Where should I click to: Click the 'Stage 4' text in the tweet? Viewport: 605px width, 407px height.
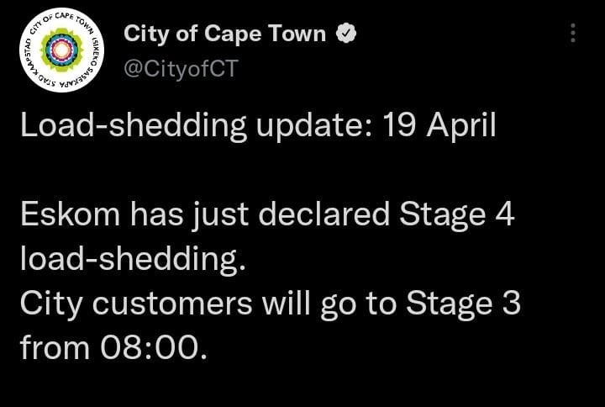[x=457, y=215]
